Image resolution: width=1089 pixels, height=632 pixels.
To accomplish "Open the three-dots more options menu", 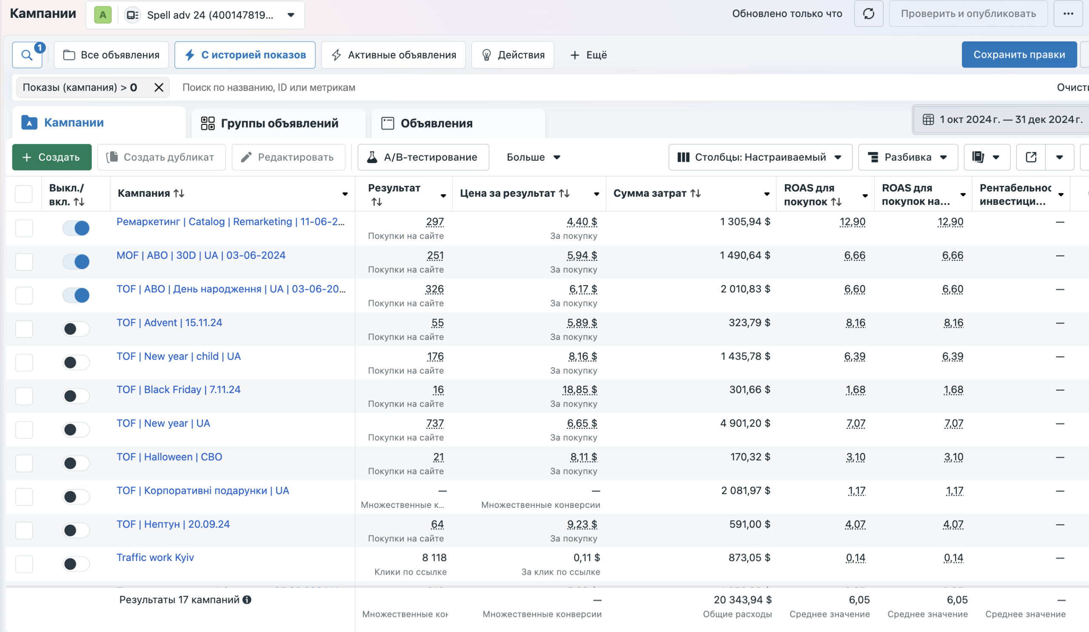I will tap(1068, 14).
